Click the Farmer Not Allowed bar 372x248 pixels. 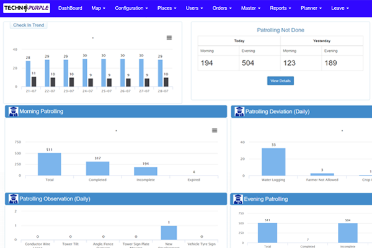click(x=322, y=174)
